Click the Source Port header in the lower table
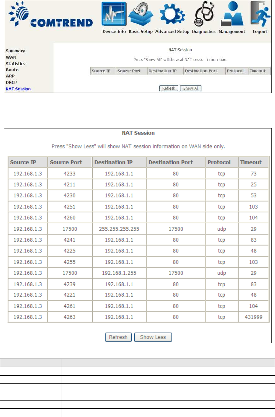The width and height of the screenshot is (275, 417). 70,162
